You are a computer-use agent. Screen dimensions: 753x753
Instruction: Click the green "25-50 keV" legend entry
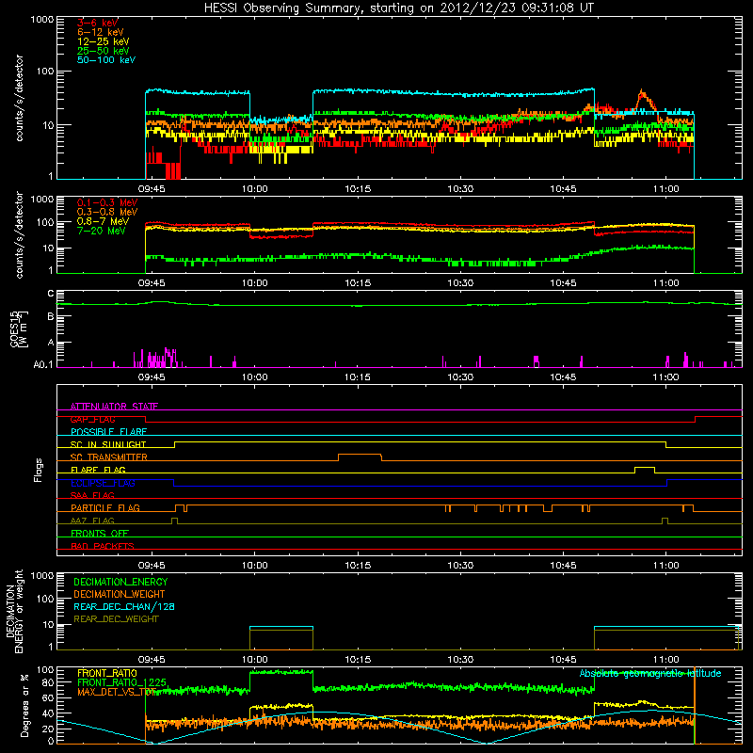[103, 51]
